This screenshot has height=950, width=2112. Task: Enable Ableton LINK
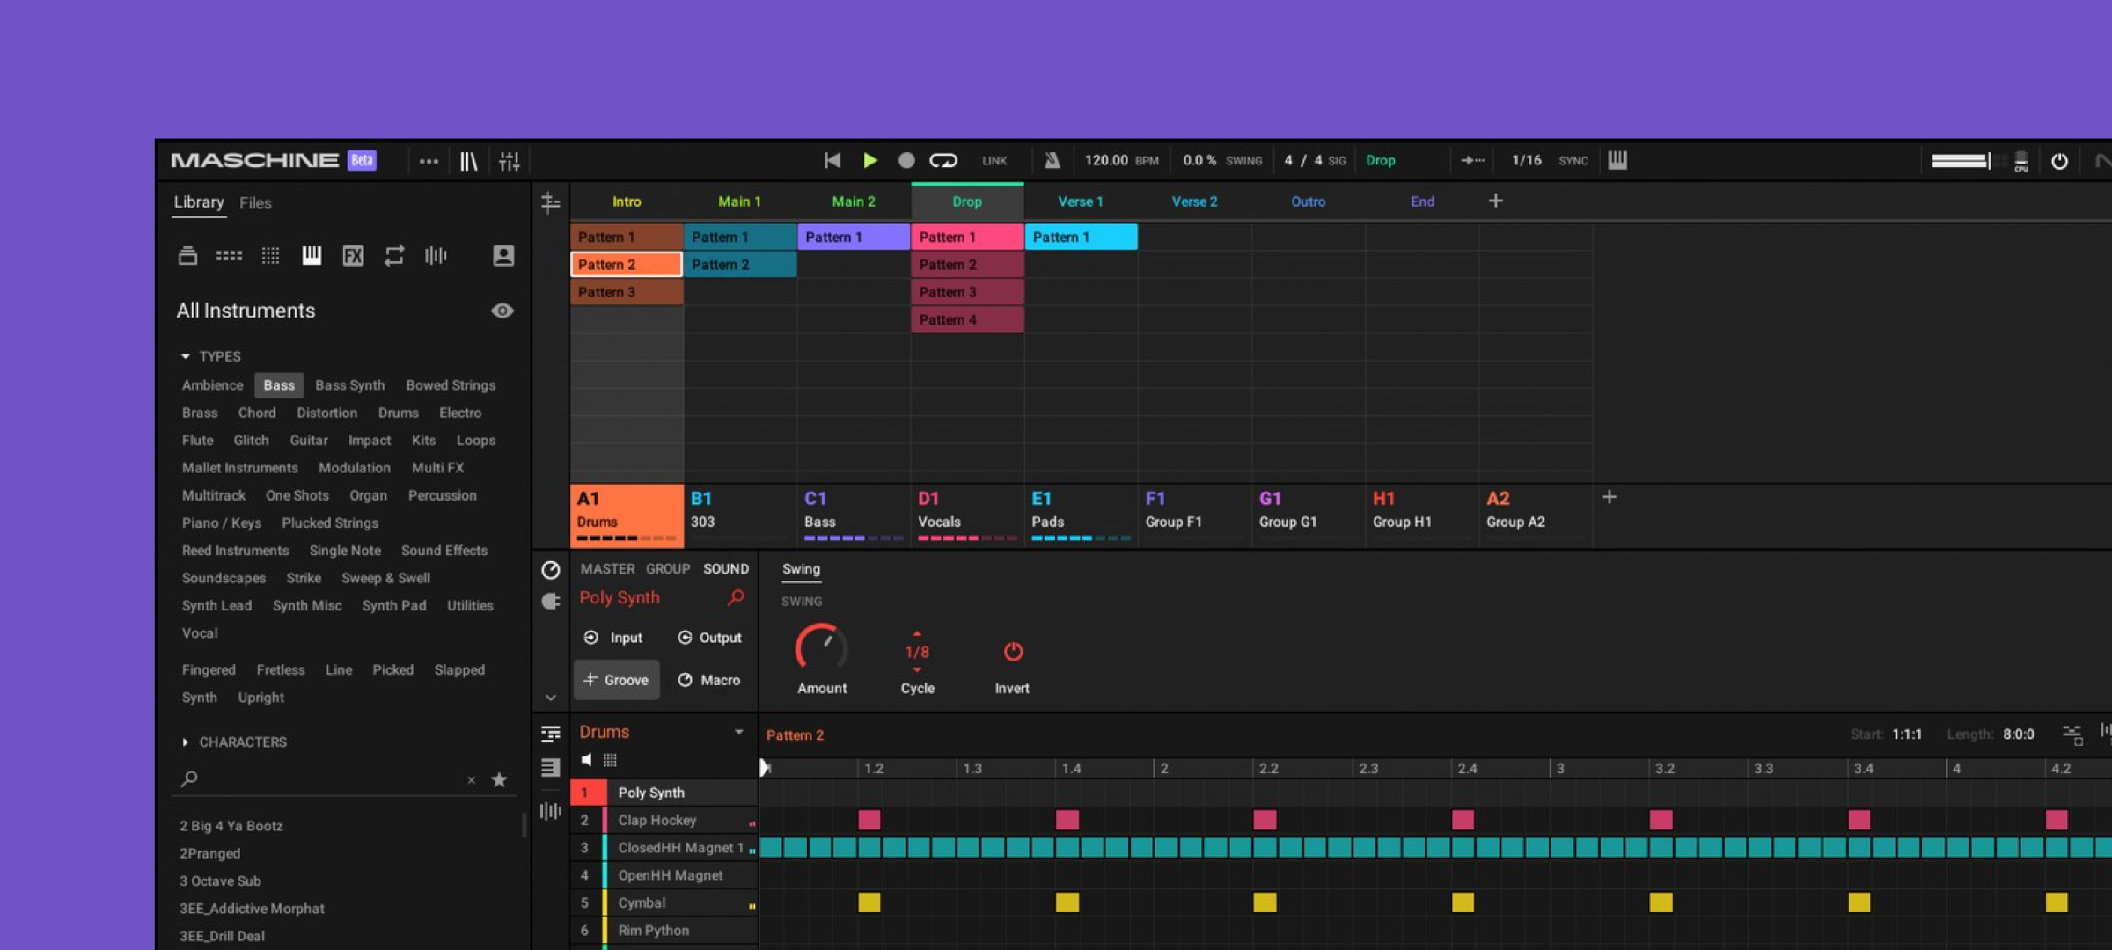click(994, 161)
